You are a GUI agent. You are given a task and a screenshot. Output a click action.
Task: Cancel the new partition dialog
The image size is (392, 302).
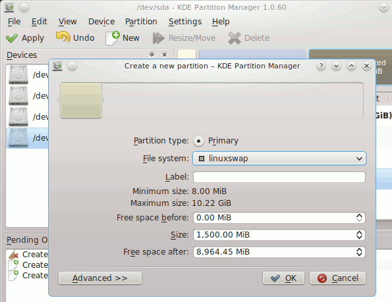[337, 278]
